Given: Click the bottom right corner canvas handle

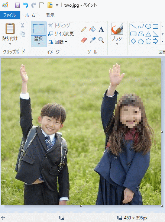Looking at the screenshot, I should [162, 206].
